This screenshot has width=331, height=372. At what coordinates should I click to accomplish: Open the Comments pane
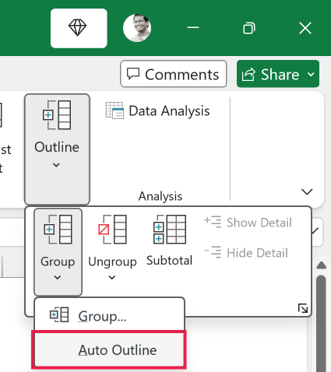[x=174, y=74]
